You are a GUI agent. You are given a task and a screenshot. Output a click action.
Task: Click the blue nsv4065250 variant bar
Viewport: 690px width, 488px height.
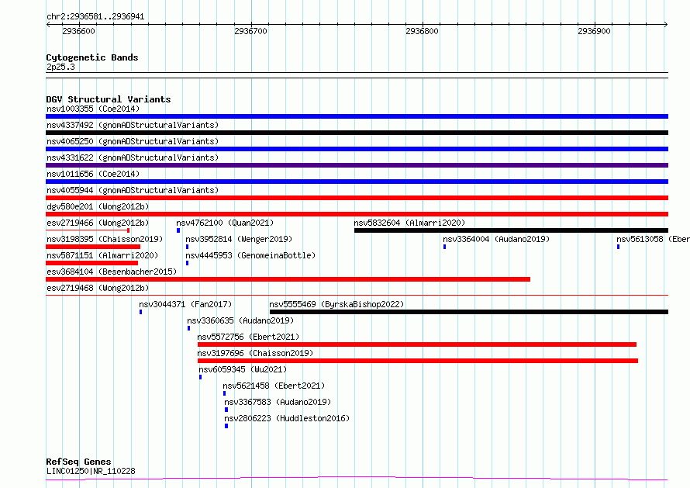coord(357,149)
